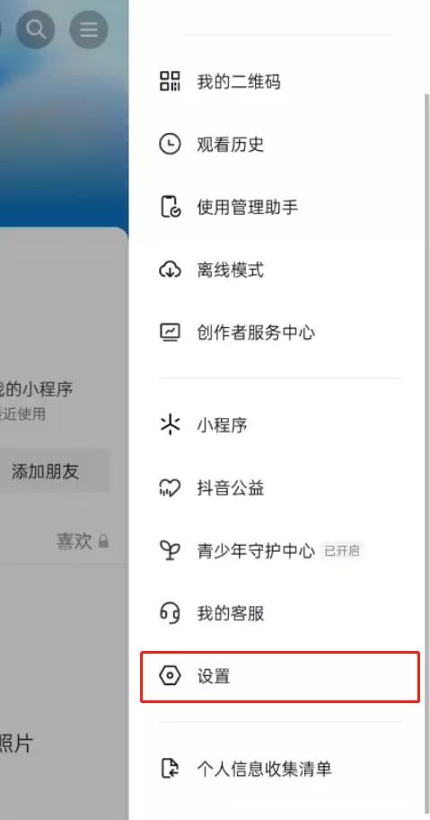Image resolution: width=430 pixels, height=820 pixels.
Task: Tap the heart icon of 抖音公益
Action: [170, 488]
